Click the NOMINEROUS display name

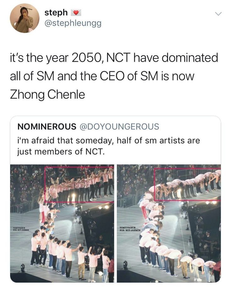tap(47, 127)
